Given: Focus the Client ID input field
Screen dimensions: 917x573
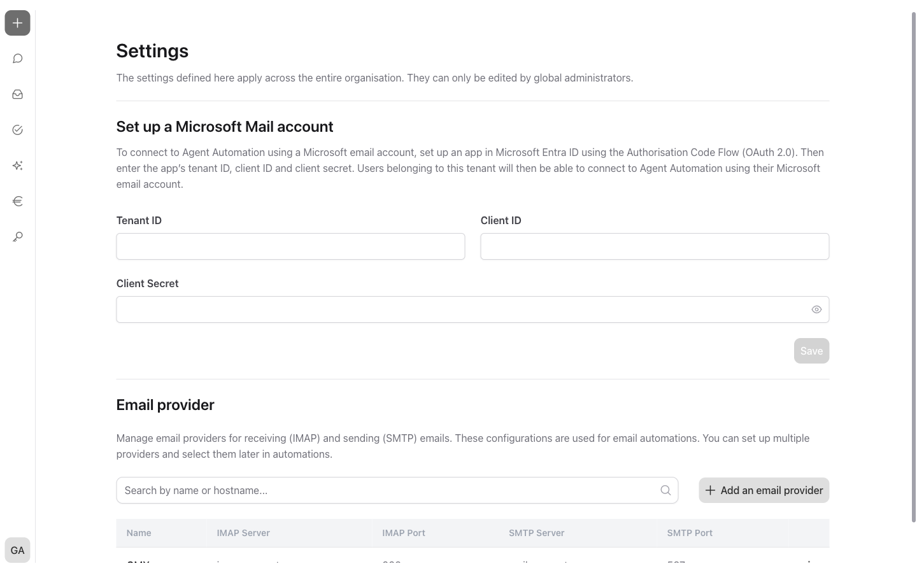Looking at the screenshot, I should [x=655, y=246].
